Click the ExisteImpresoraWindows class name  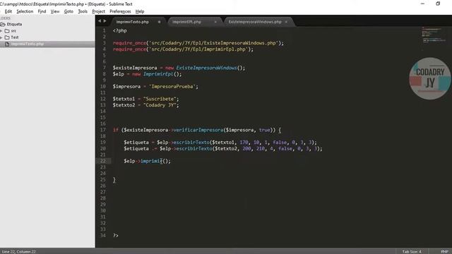point(206,68)
